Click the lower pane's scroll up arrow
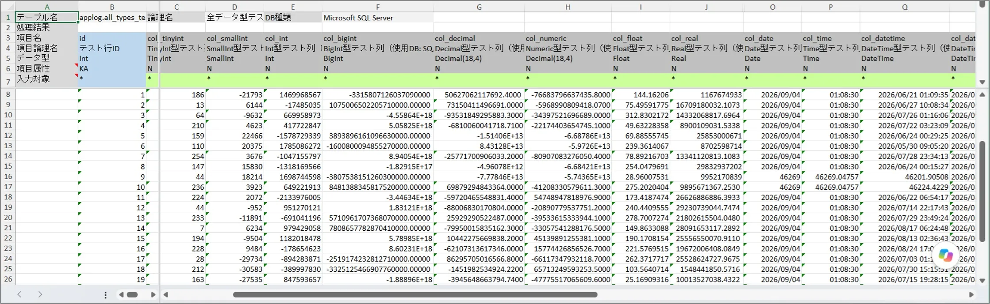 pos(982,94)
